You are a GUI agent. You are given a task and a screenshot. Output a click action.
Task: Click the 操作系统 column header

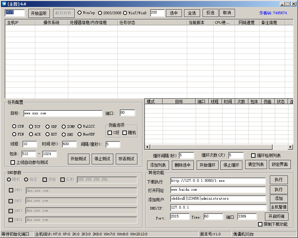click(51, 23)
